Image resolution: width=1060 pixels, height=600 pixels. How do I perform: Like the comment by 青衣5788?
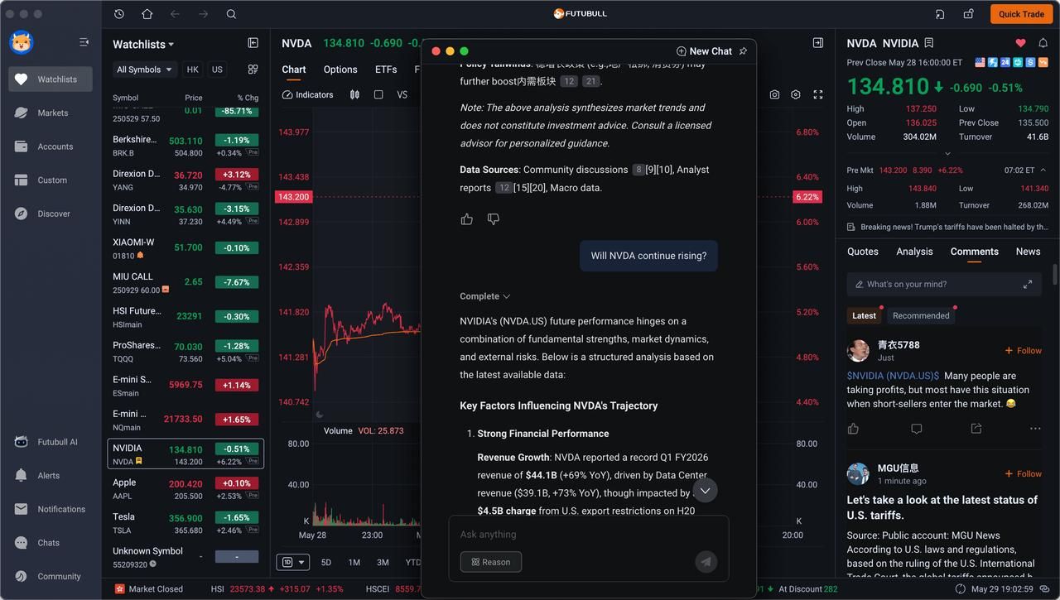tap(853, 429)
